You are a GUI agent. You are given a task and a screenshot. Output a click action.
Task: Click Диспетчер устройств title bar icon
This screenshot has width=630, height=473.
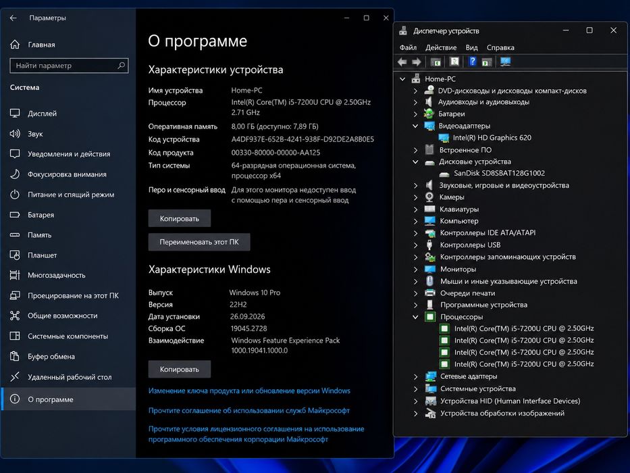pos(403,31)
